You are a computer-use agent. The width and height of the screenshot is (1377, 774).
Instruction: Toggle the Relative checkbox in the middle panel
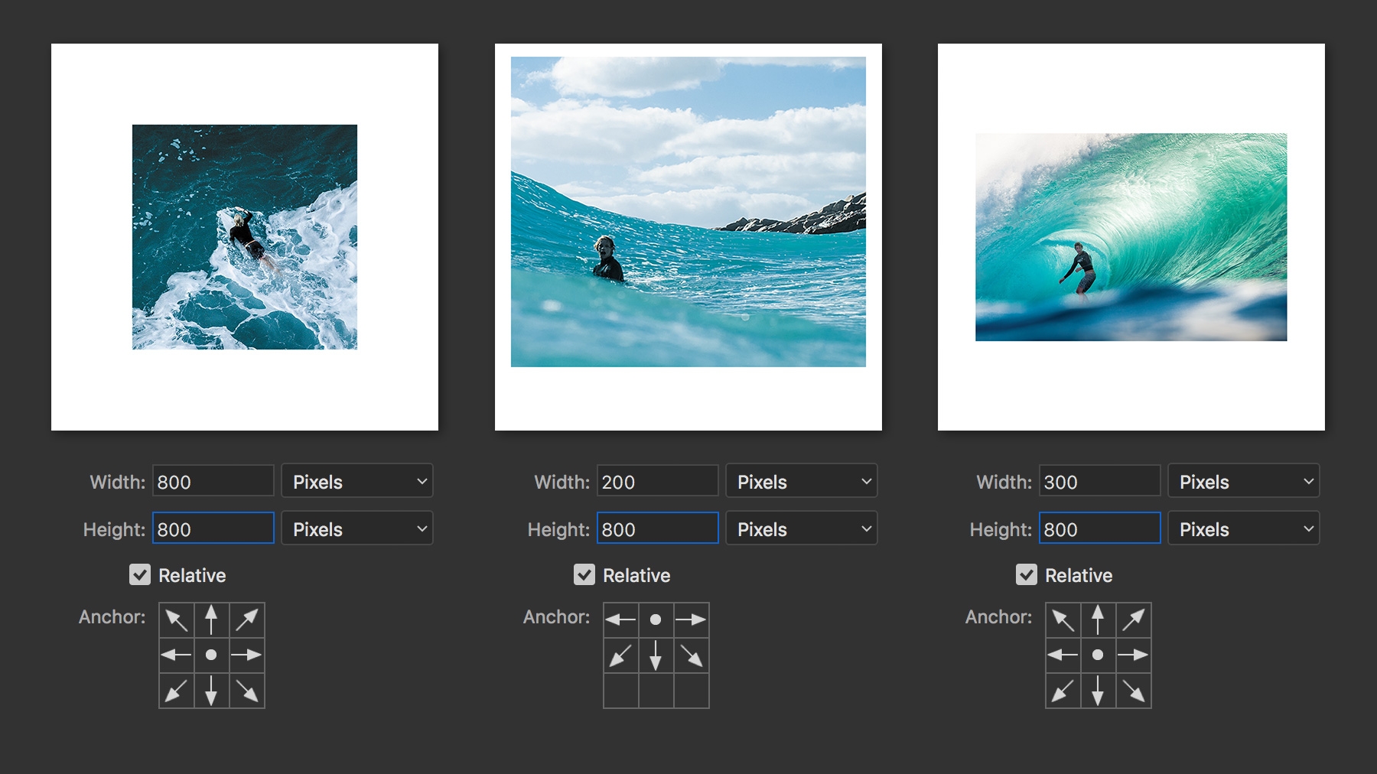point(584,575)
